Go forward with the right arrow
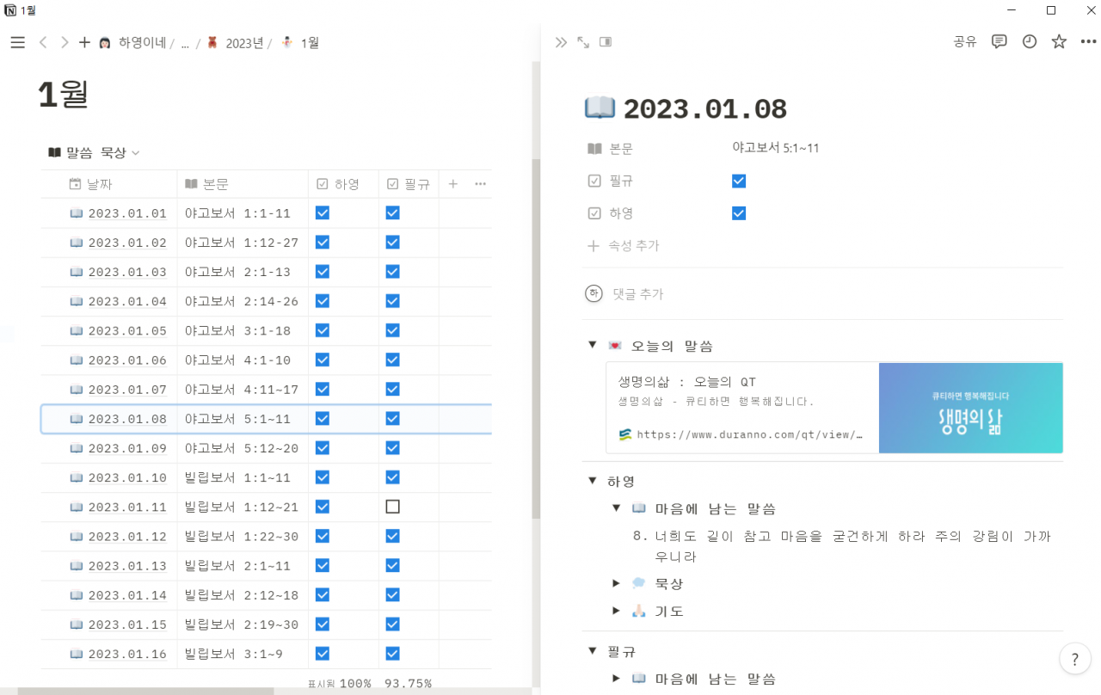The height and width of the screenshot is (695, 1101). pos(65,42)
